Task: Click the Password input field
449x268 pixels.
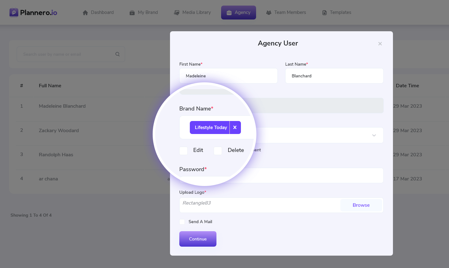Action: point(310,176)
